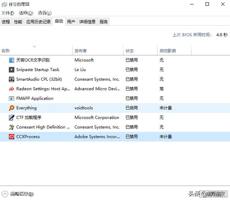Maximize the Task Manager window

[207, 4]
